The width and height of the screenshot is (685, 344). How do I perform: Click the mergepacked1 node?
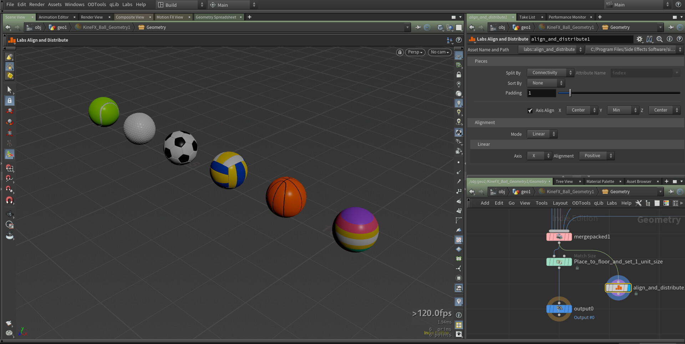559,237
